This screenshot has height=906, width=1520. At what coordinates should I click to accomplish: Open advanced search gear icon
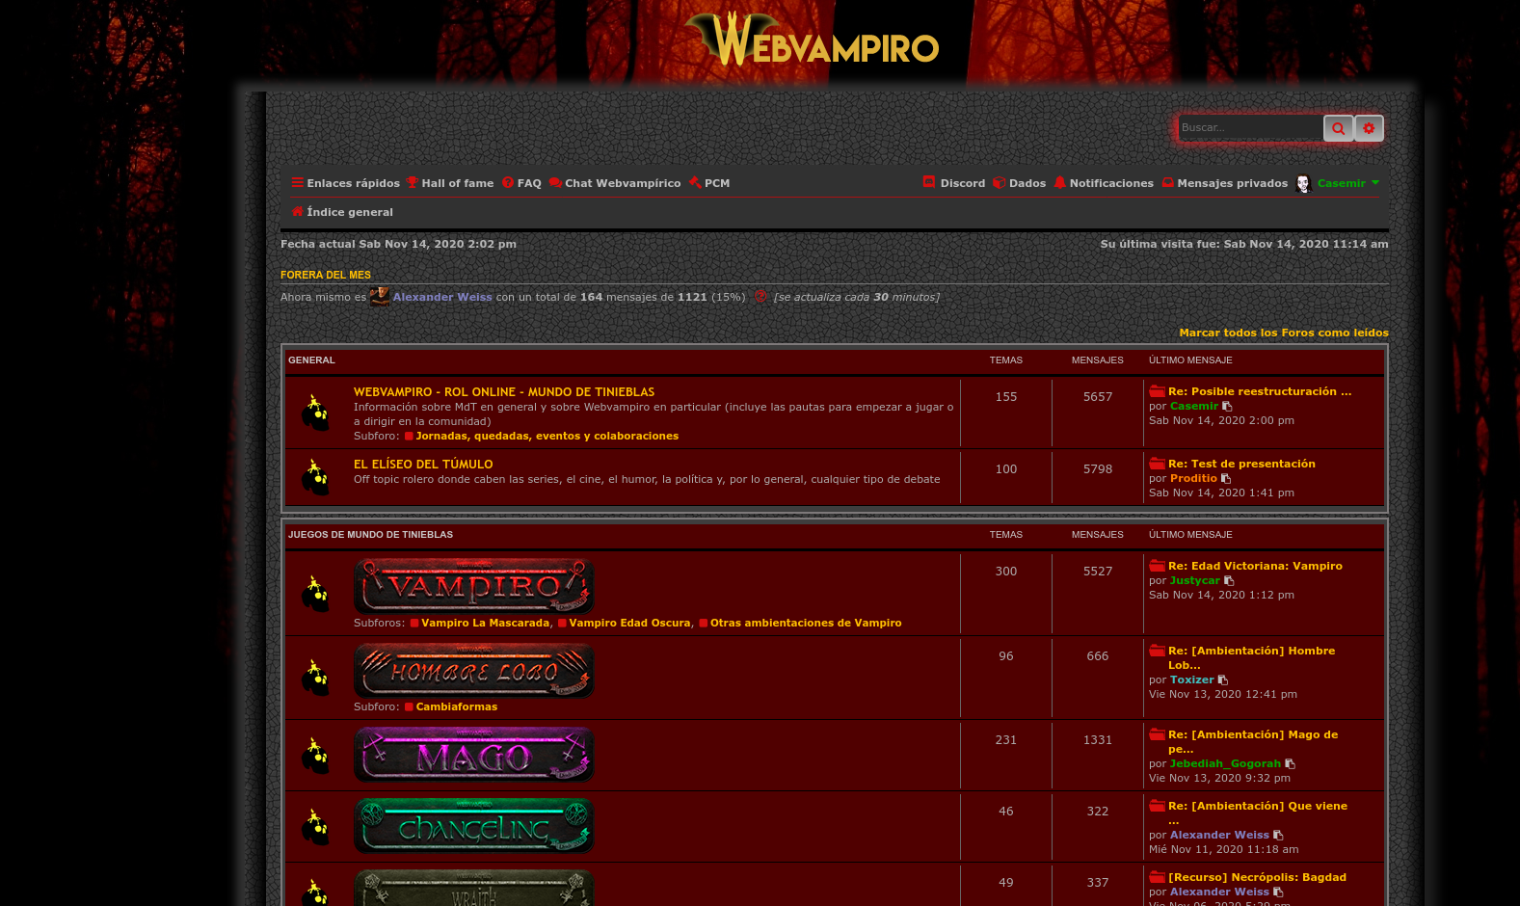[x=1369, y=128]
